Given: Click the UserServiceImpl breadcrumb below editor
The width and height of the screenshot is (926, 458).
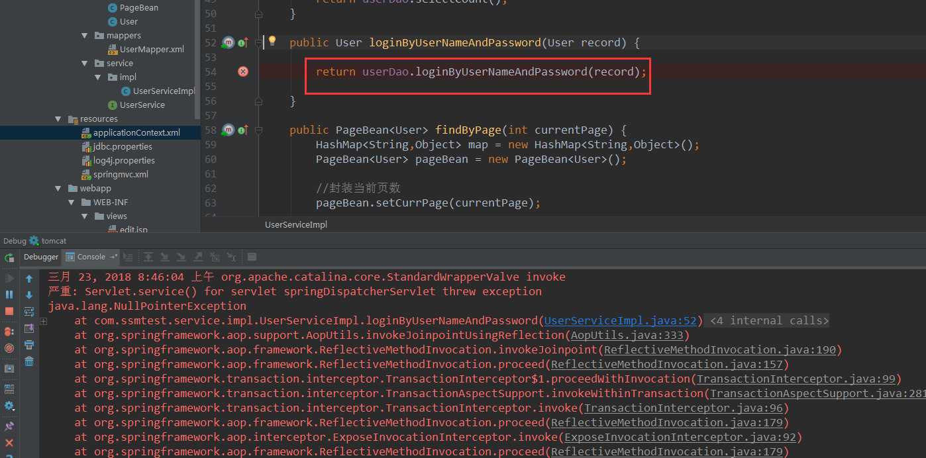Looking at the screenshot, I should click(295, 224).
